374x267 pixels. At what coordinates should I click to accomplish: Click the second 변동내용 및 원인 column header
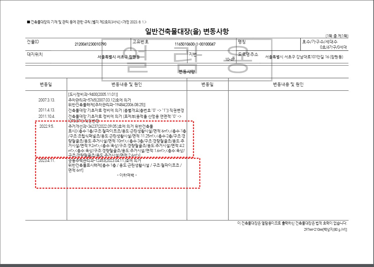tap(288, 84)
